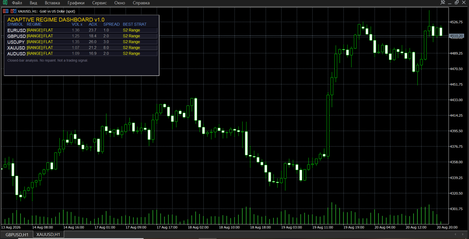Open the Файл menu
469x239 pixels.
point(17,3)
